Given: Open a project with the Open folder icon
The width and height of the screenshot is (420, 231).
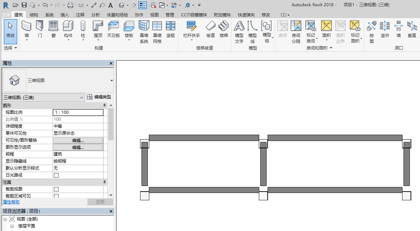Looking at the screenshot, I should click(15, 5).
